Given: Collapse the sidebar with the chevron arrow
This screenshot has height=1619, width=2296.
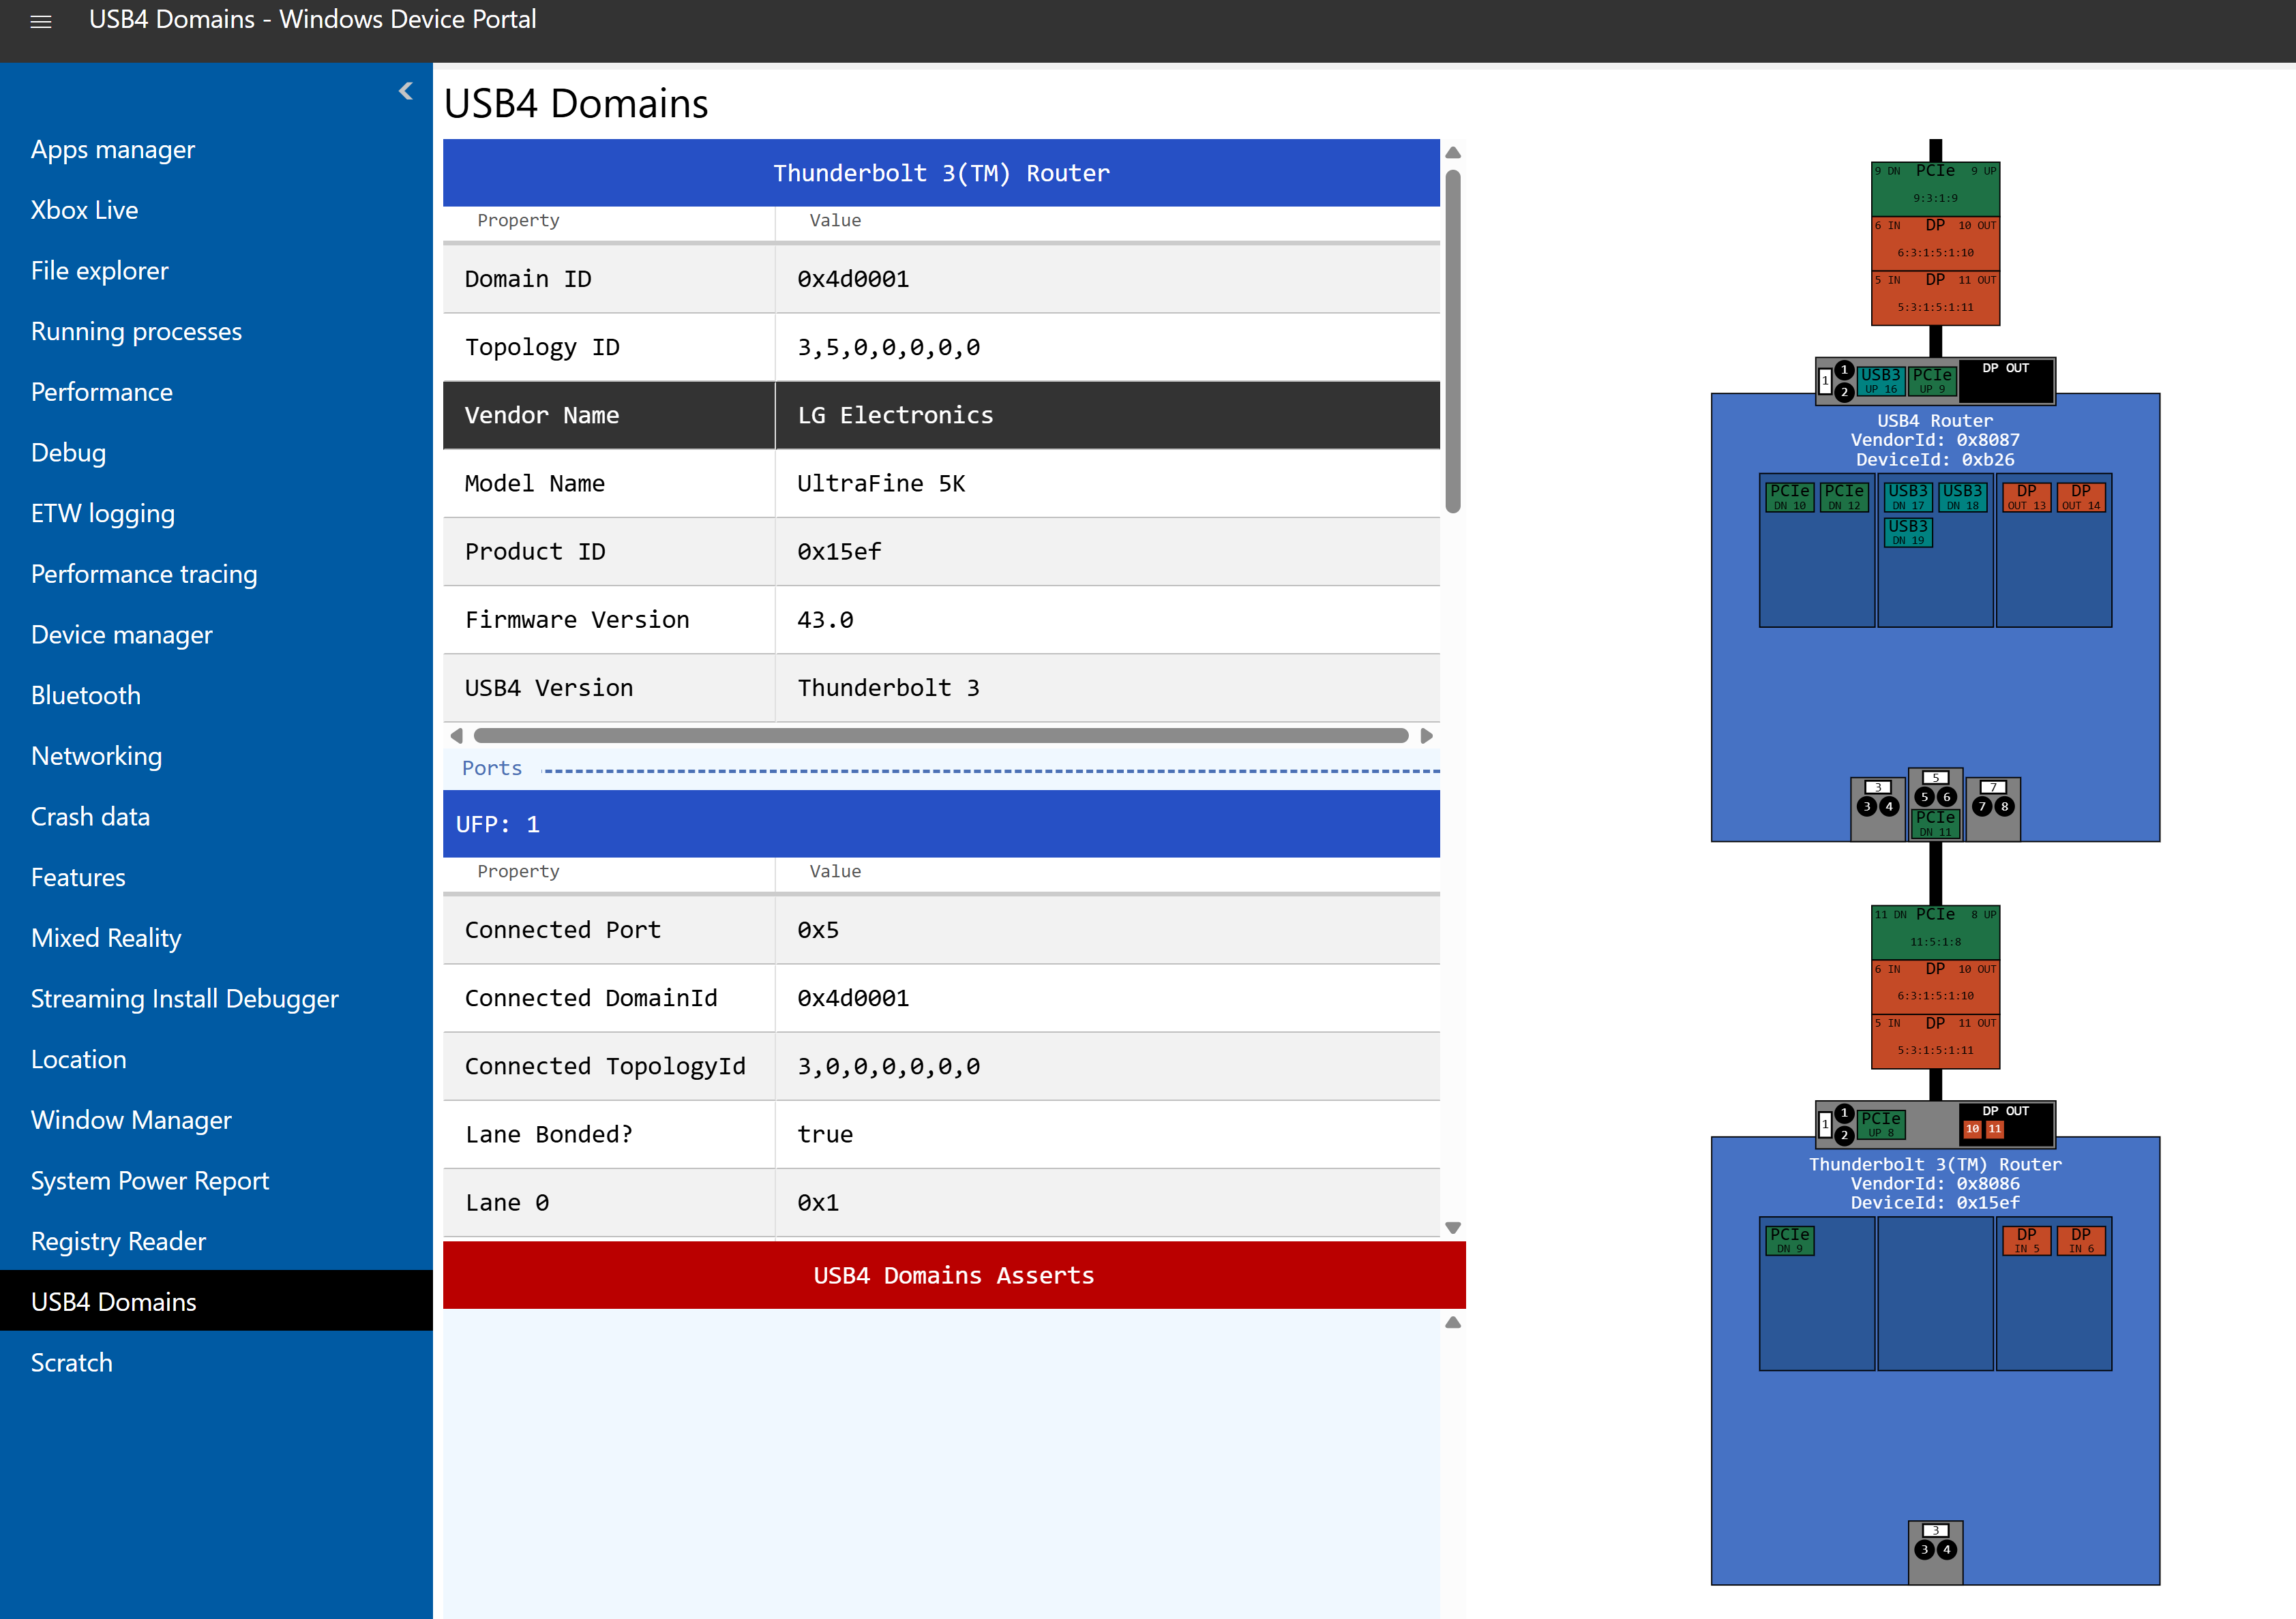Looking at the screenshot, I should [405, 91].
